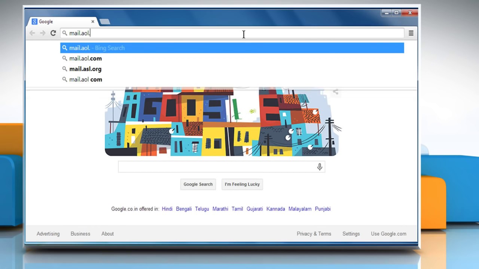Click the Google Search button

point(198,184)
